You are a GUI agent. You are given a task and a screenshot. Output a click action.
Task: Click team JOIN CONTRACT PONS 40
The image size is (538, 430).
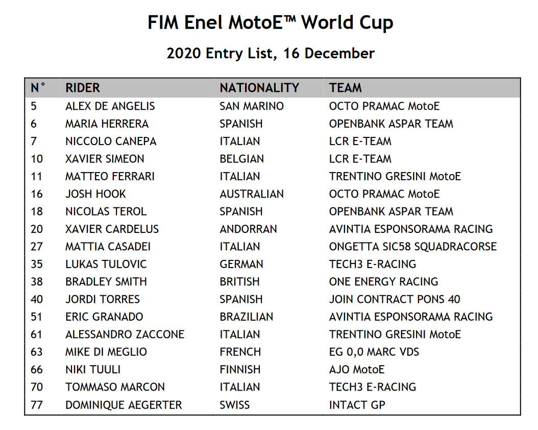click(x=395, y=299)
